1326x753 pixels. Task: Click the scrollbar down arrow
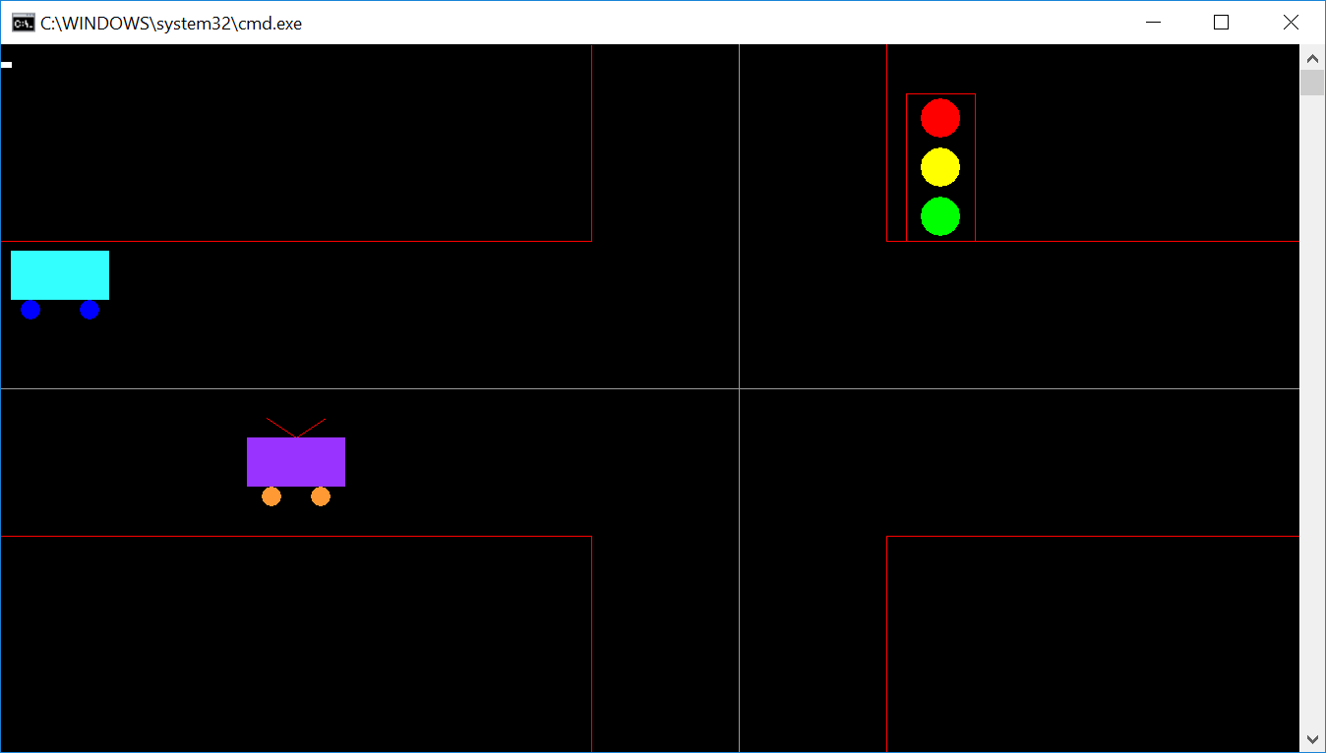click(1312, 738)
